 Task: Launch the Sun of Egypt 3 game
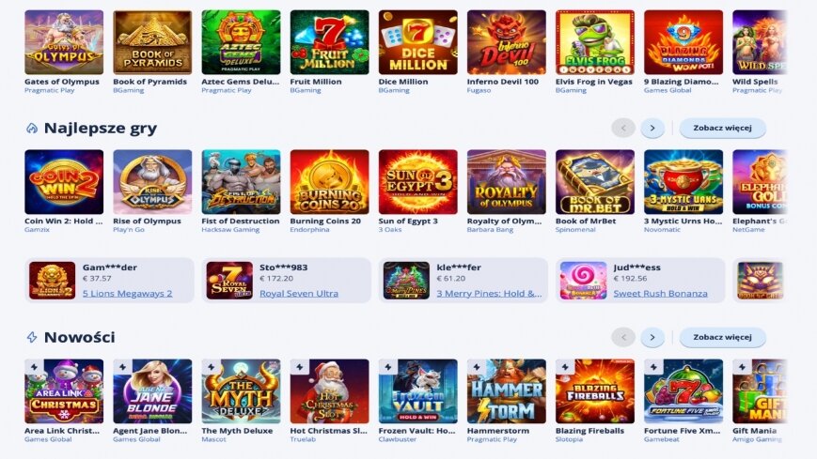tap(417, 182)
